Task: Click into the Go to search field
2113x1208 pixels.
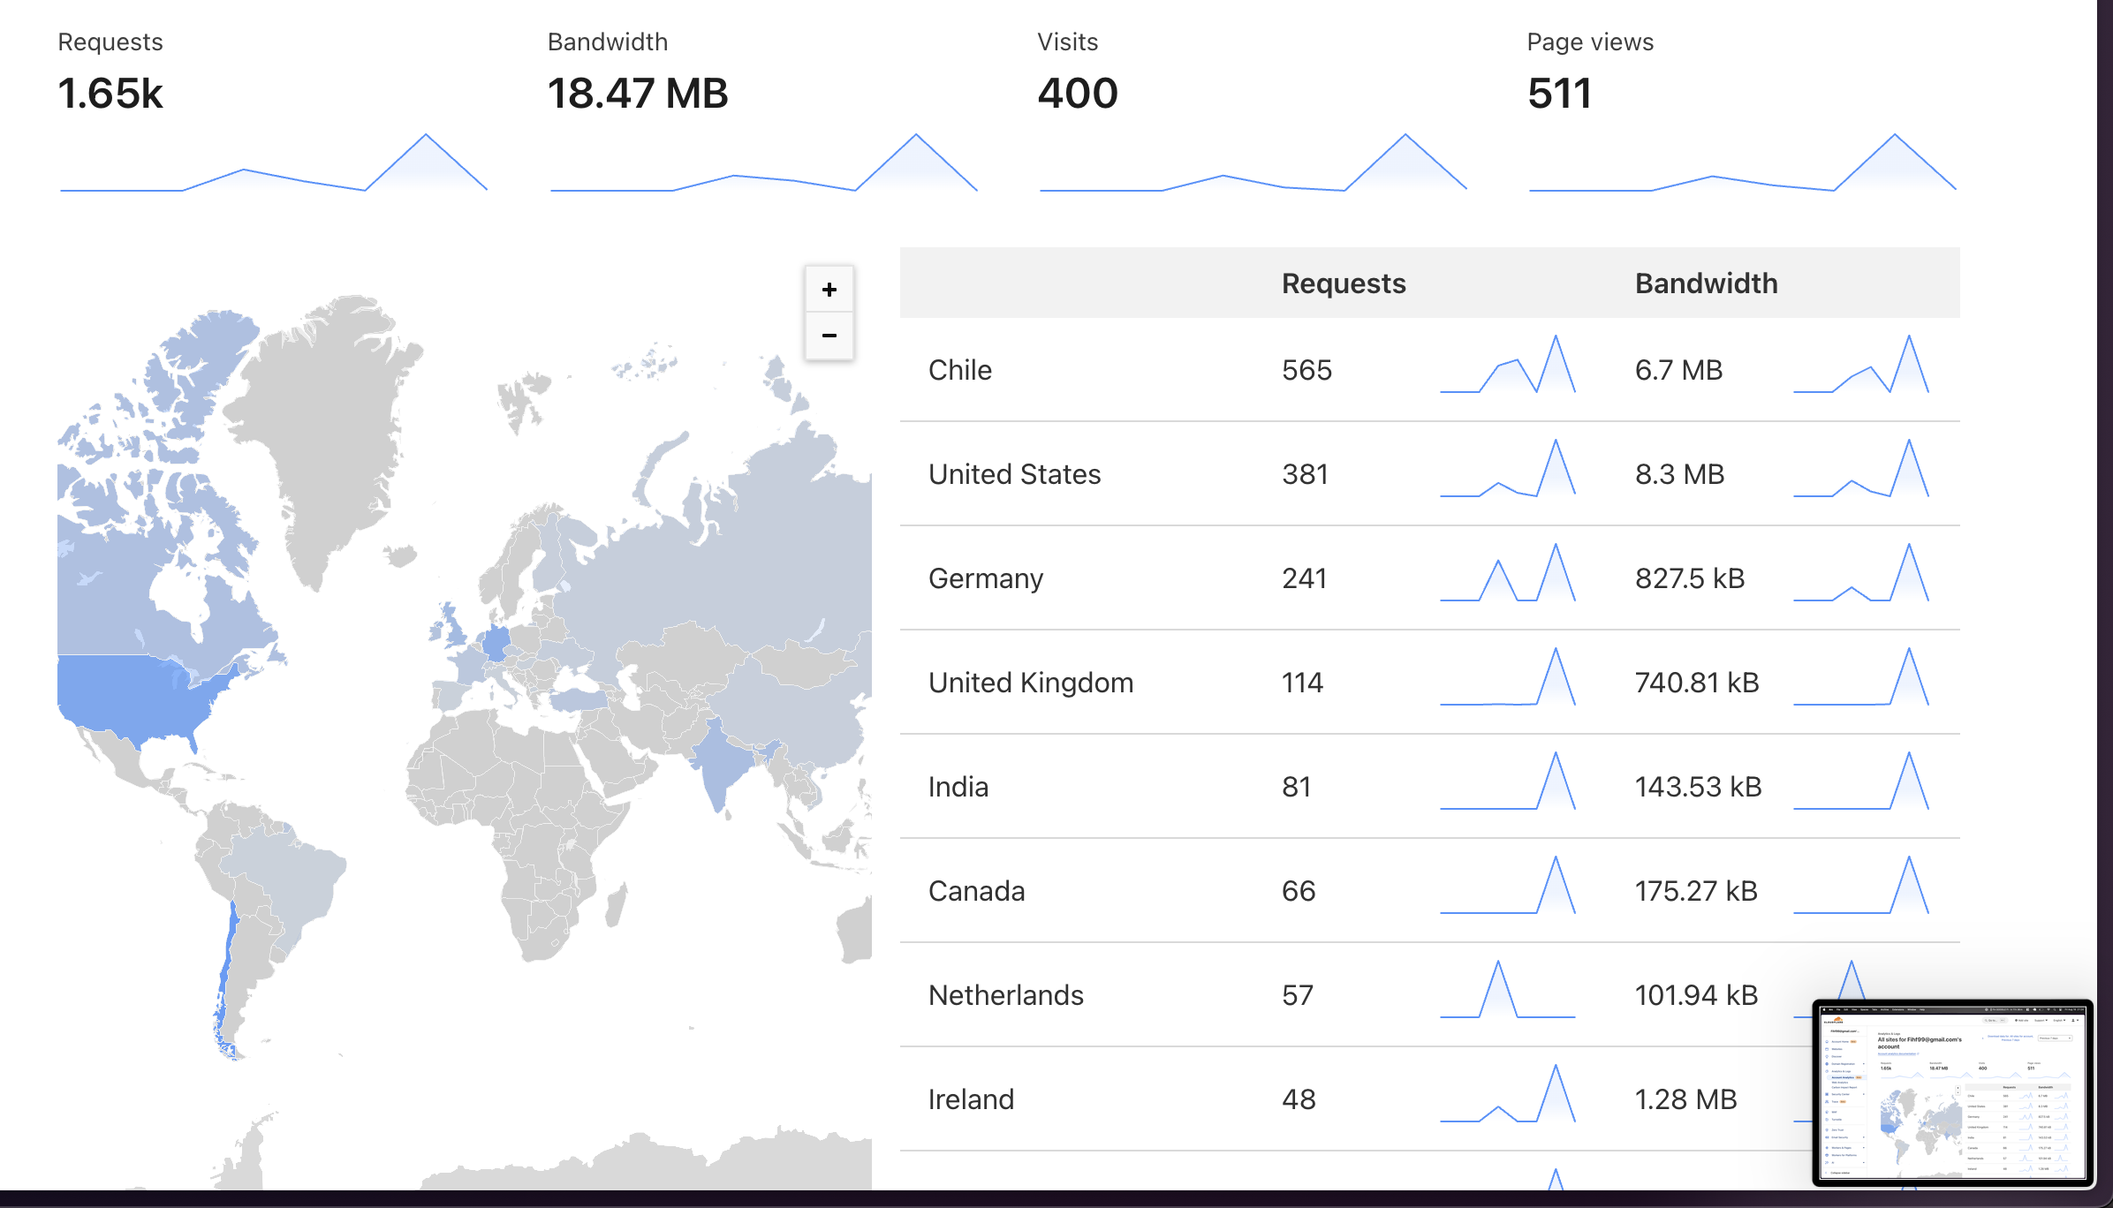Action: pos(1992,1020)
